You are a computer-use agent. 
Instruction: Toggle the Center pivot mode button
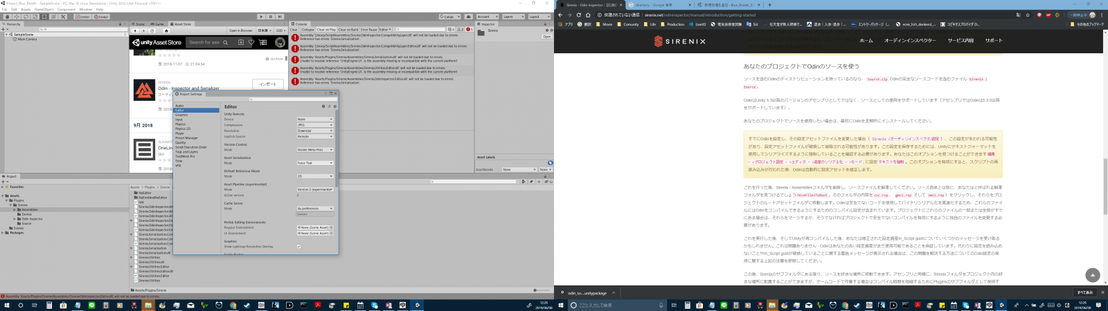(x=82, y=17)
